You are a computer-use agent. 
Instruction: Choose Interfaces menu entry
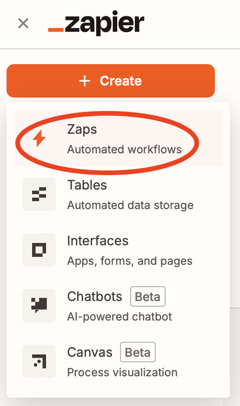click(x=119, y=250)
